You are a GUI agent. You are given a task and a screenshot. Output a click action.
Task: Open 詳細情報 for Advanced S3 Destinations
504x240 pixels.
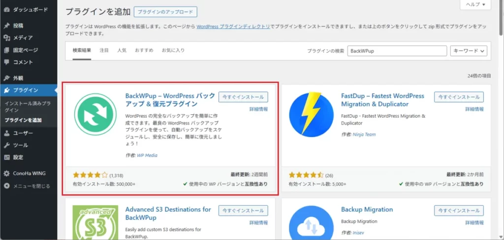[259, 222]
